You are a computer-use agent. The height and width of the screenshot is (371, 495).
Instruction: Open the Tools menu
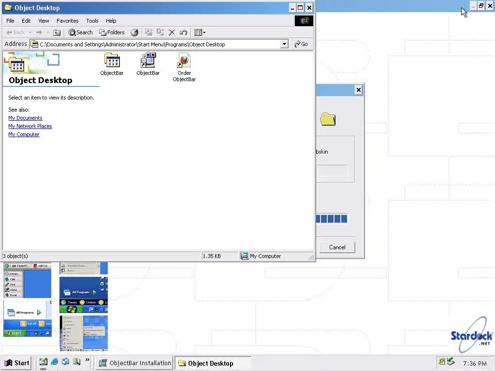[92, 21]
